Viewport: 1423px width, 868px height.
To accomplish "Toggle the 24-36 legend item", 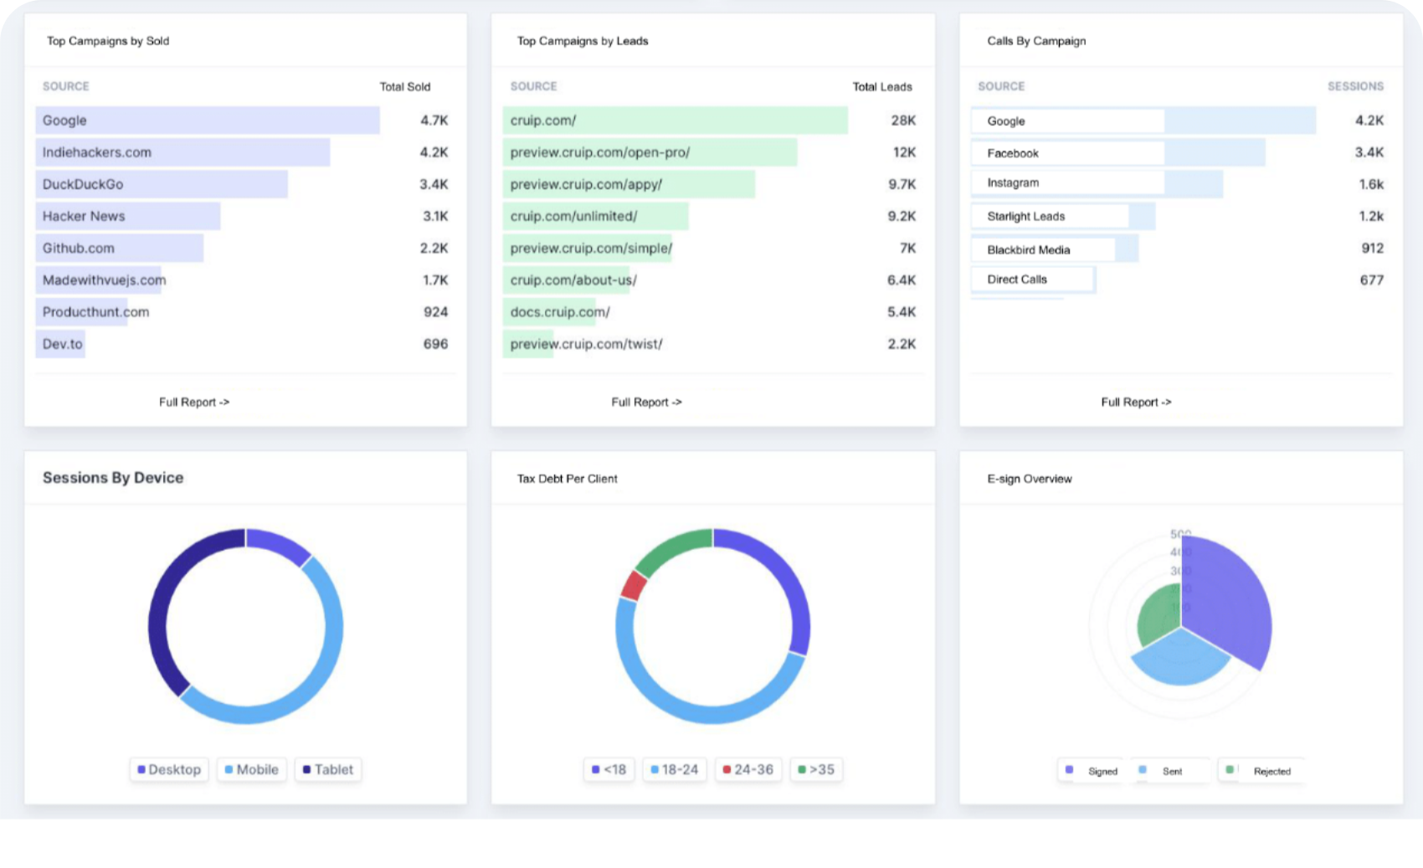I will pos(748,769).
